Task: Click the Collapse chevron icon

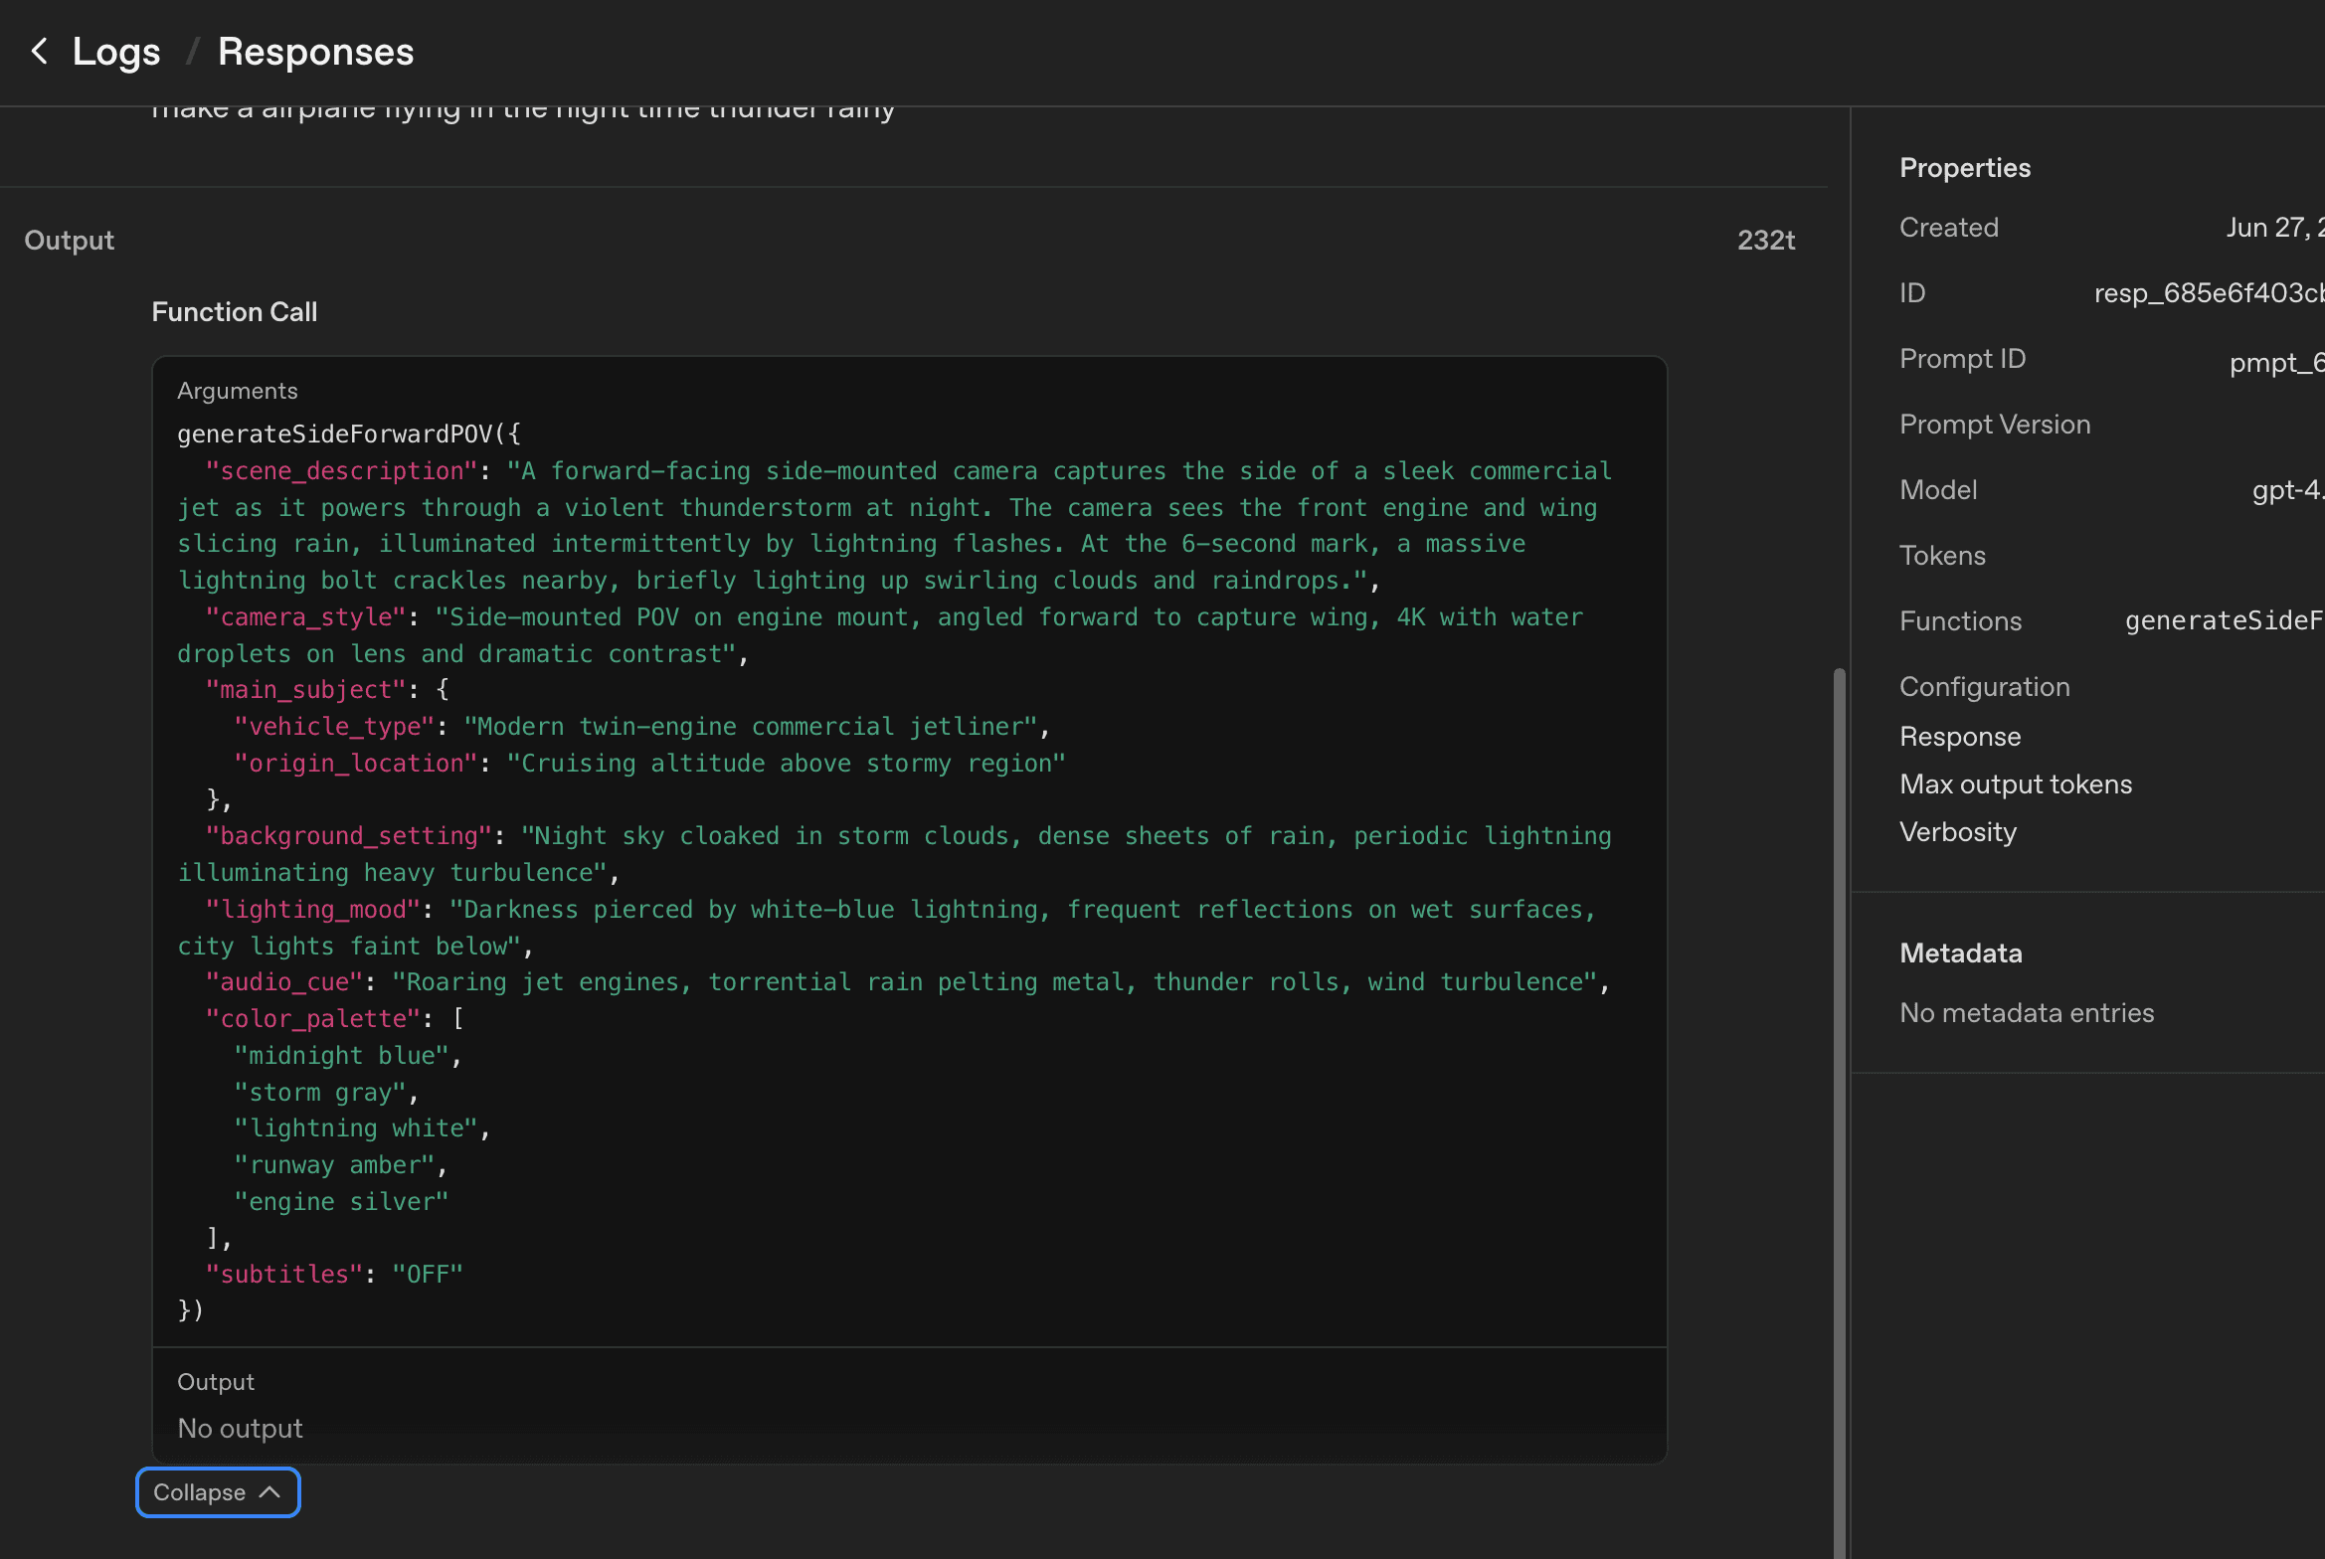Action: point(269,1492)
